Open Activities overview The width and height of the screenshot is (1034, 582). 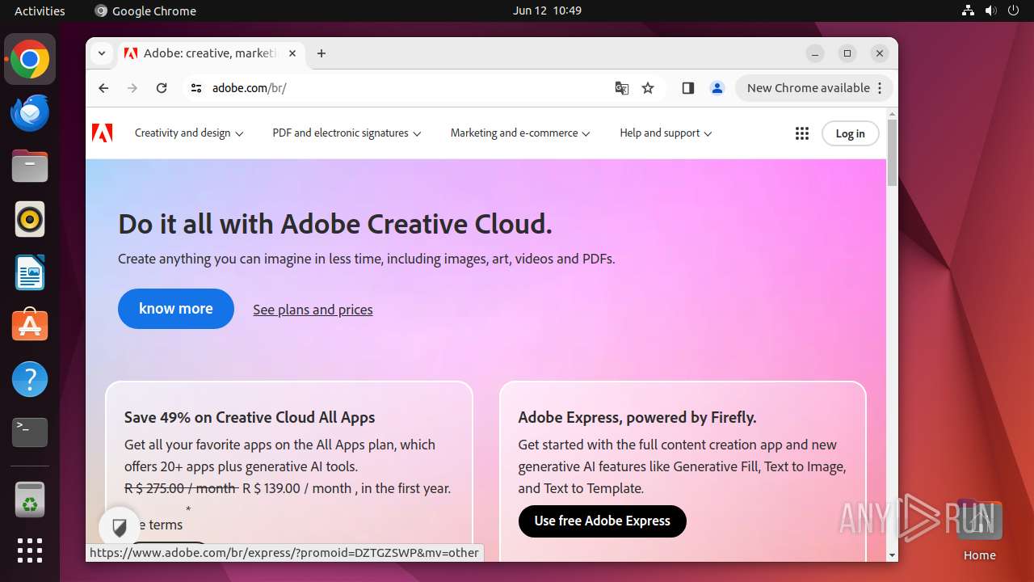pyautogui.click(x=40, y=11)
